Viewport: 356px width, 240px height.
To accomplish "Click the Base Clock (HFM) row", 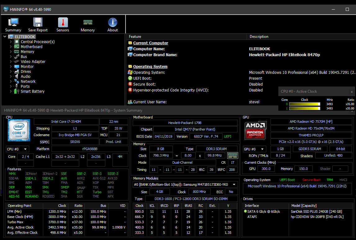I will click(66, 217).
